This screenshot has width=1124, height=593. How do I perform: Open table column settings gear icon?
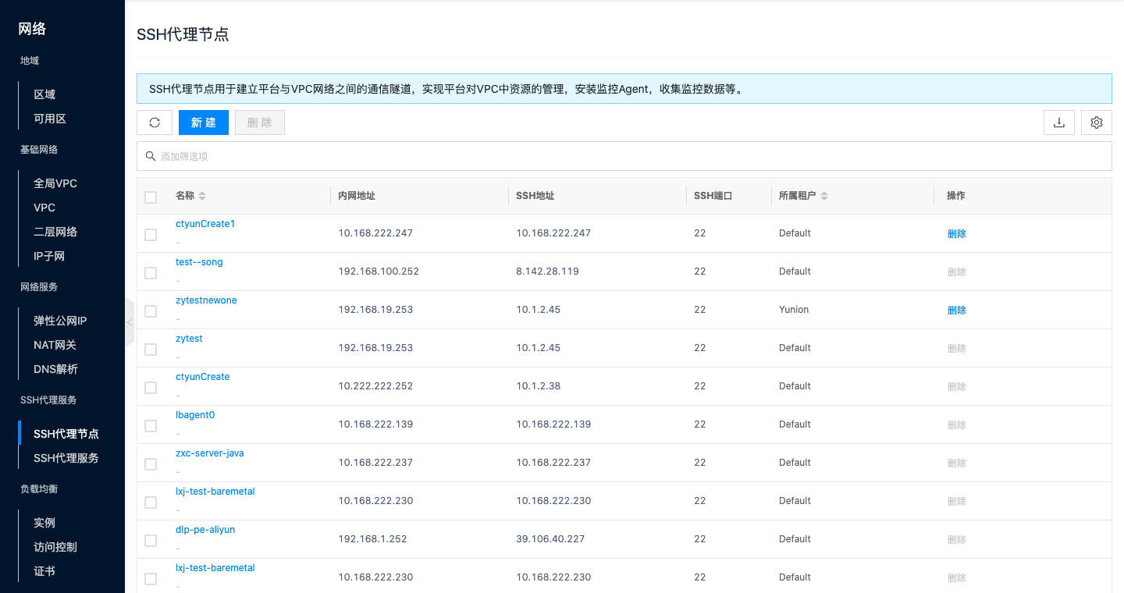[x=1097, y=123]
